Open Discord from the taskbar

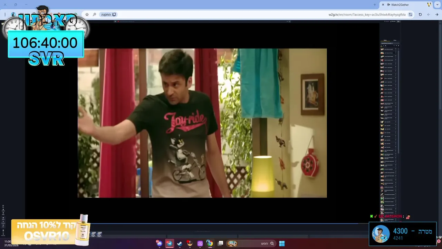coord(159,243)
